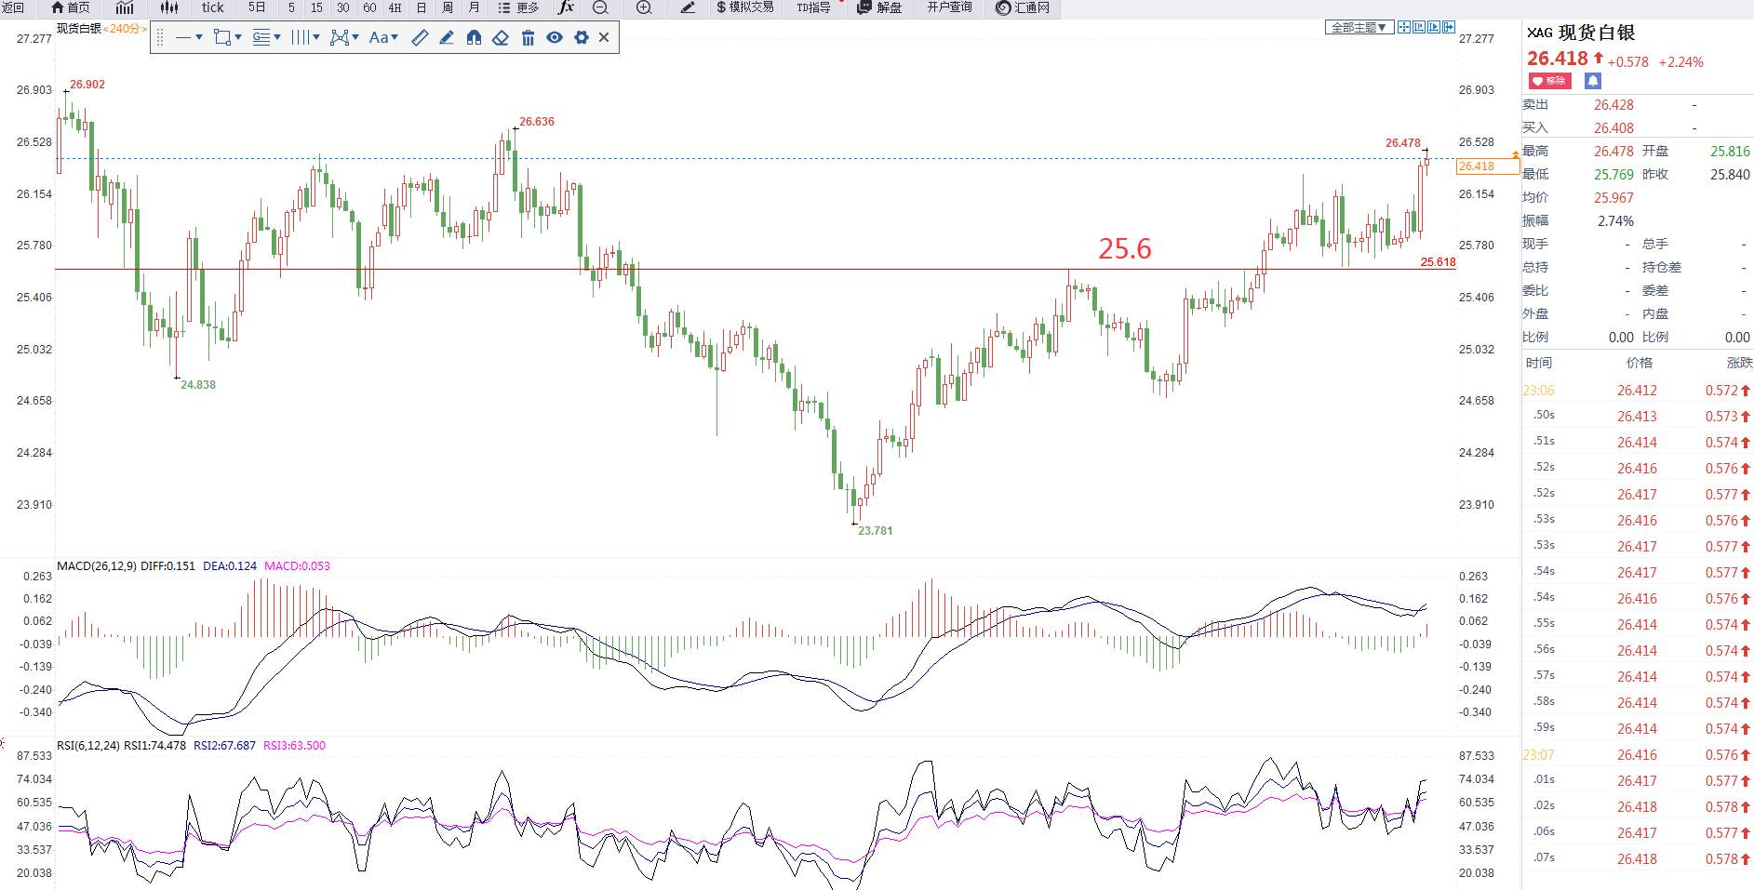The height and width of the screenshot is (890, 1754).
Task: Click the RSI(6,12,24) indicator label
Action: pos(87,745)
